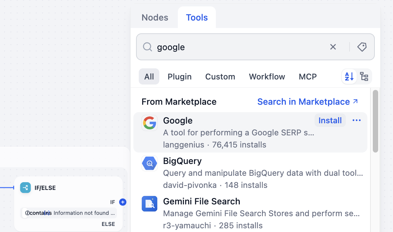
Task: Click the From Marketplace heading
Action: pyautogui.click(x=179, y=102)
